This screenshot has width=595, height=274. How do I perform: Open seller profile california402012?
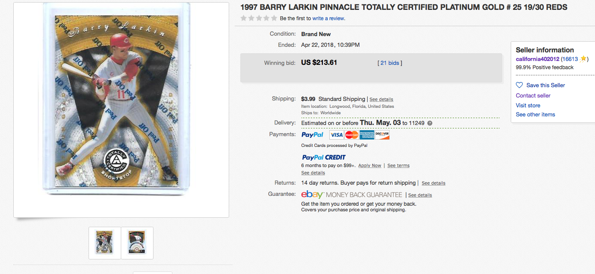[x=537, y=59]
